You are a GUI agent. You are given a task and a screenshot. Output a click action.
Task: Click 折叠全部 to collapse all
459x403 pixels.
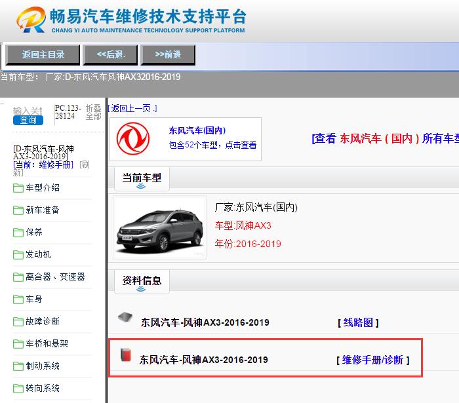(93, 112)
